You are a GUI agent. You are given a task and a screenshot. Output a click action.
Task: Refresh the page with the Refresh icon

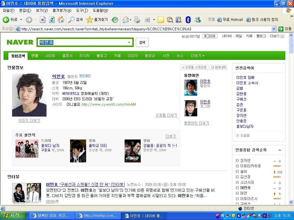[x=52, y=19]
